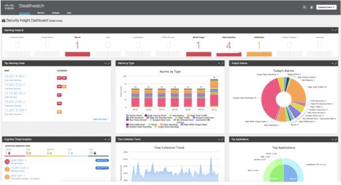
Task: Expand the Alarming Hosts panel to full view
Action: tap(336, 30)
